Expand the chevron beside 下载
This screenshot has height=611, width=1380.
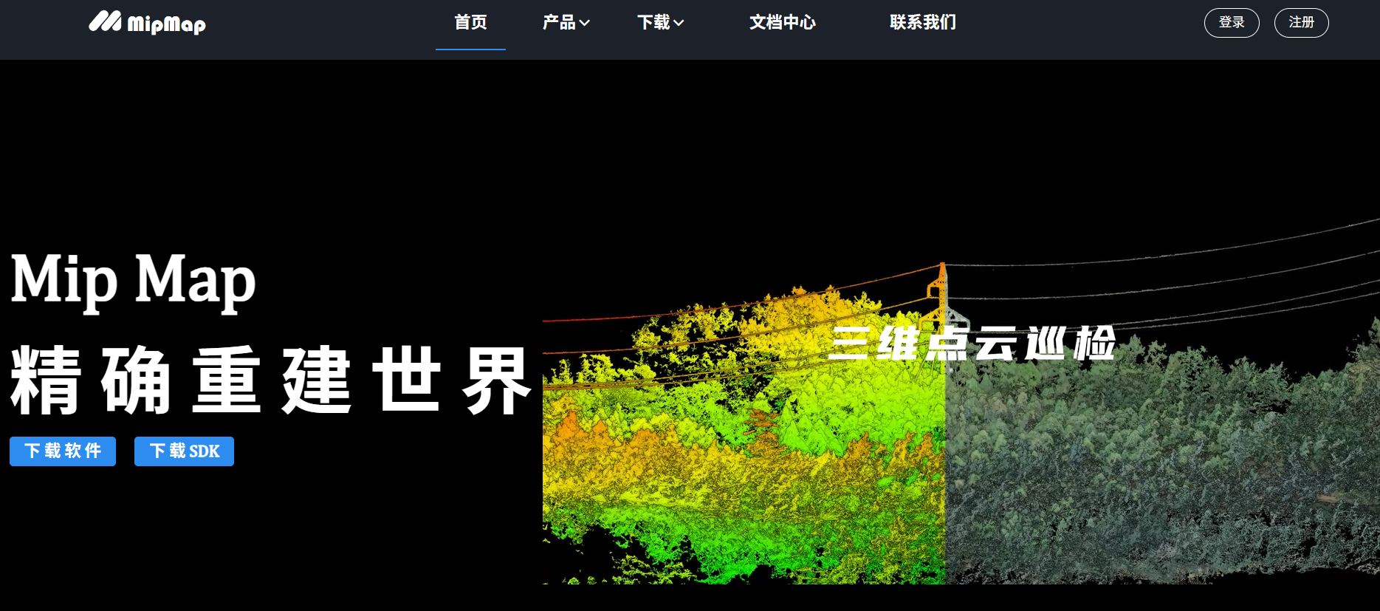[x=679, y=24]
